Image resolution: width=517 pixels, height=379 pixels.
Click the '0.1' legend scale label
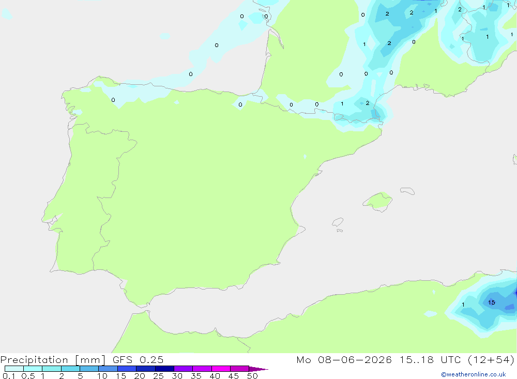point(9,376)
